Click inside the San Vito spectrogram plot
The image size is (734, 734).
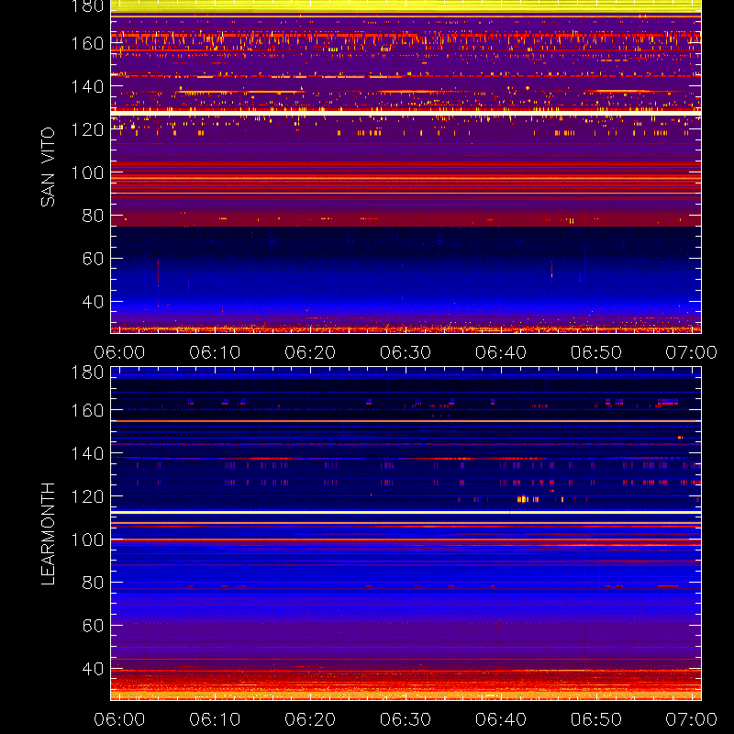[406, 167]
